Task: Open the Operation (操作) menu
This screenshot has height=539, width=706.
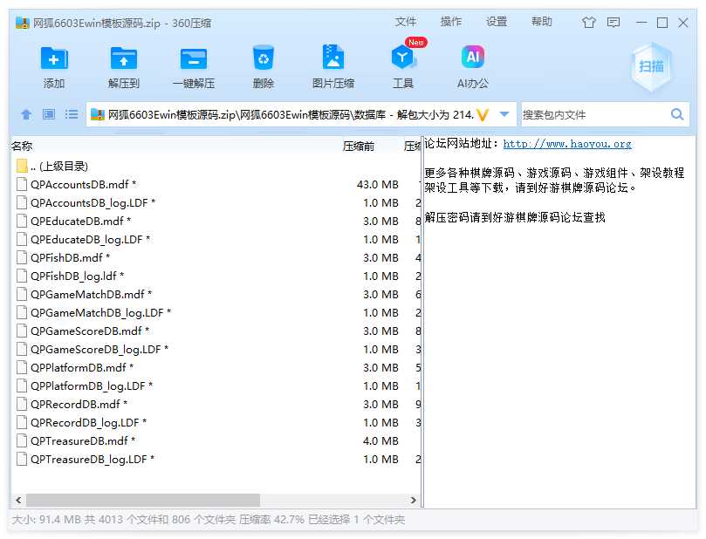Action: pyautogui.click(x=450, y=22)
